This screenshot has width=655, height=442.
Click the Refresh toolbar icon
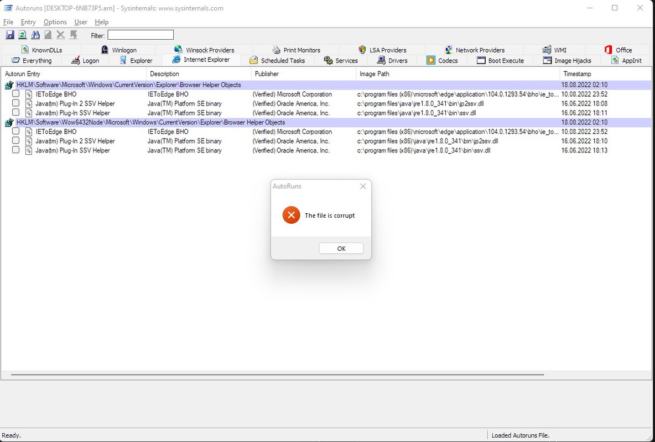pos(23,35)
